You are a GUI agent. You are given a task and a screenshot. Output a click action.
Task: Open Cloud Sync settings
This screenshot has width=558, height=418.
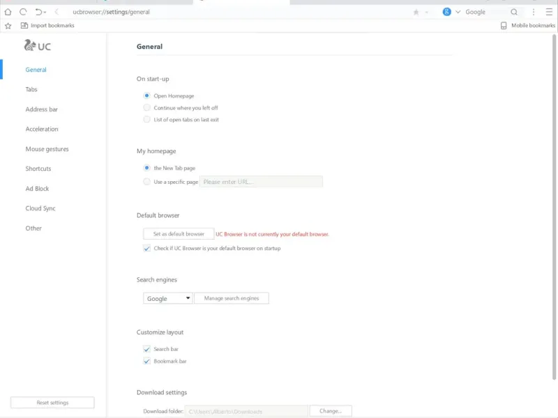point(40,208)
